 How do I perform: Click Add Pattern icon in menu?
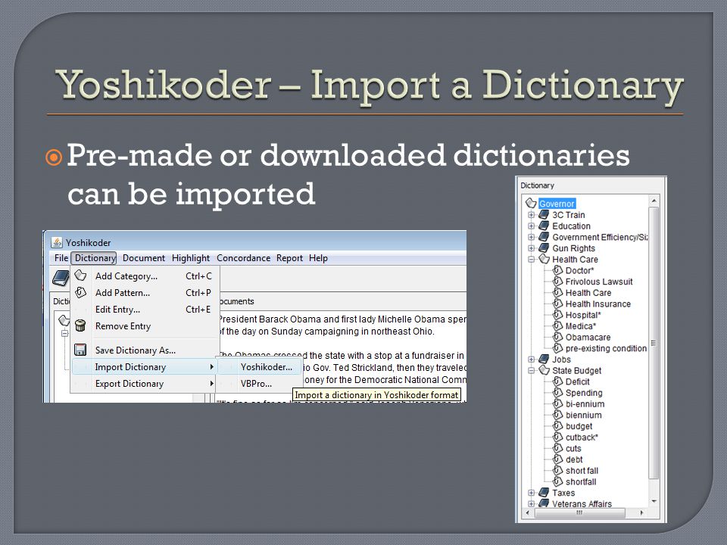[81, 292]
